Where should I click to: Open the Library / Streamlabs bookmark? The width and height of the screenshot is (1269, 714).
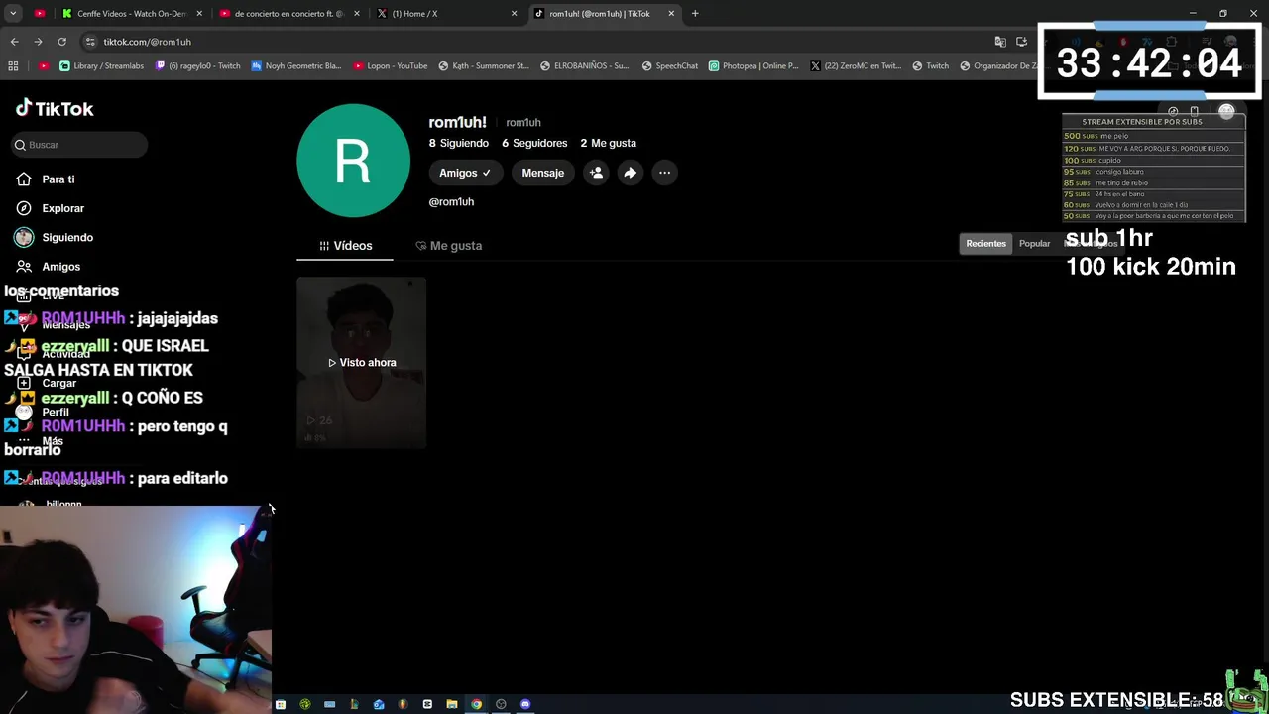click(x=101, y=66)
